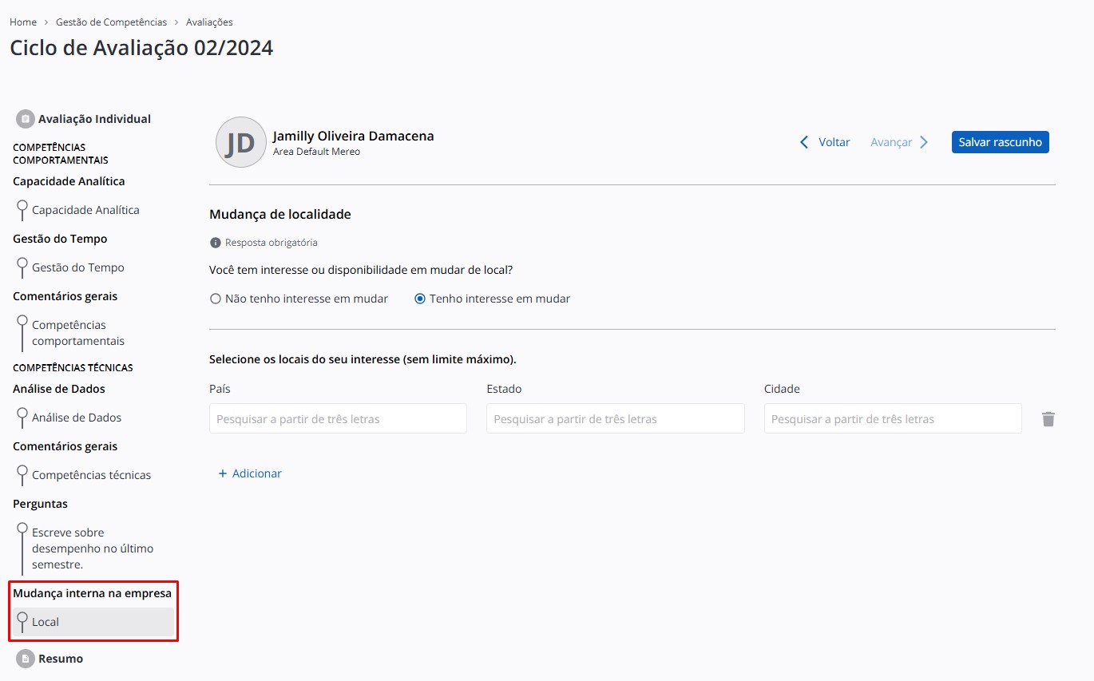Open Análise de Dados sidebar step
This screenshot has width=1094, height=681.
tap(77, 418)
